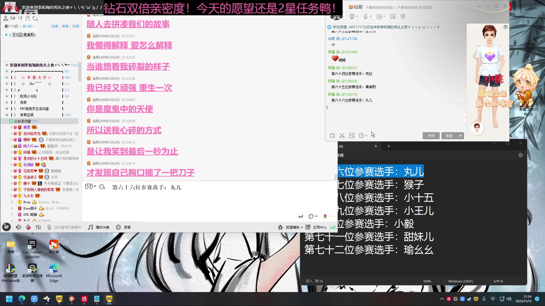Screen dimensions: 545x306
Task: Expand the gift panel arrow beside the rose
Action: tap(332, 216)
